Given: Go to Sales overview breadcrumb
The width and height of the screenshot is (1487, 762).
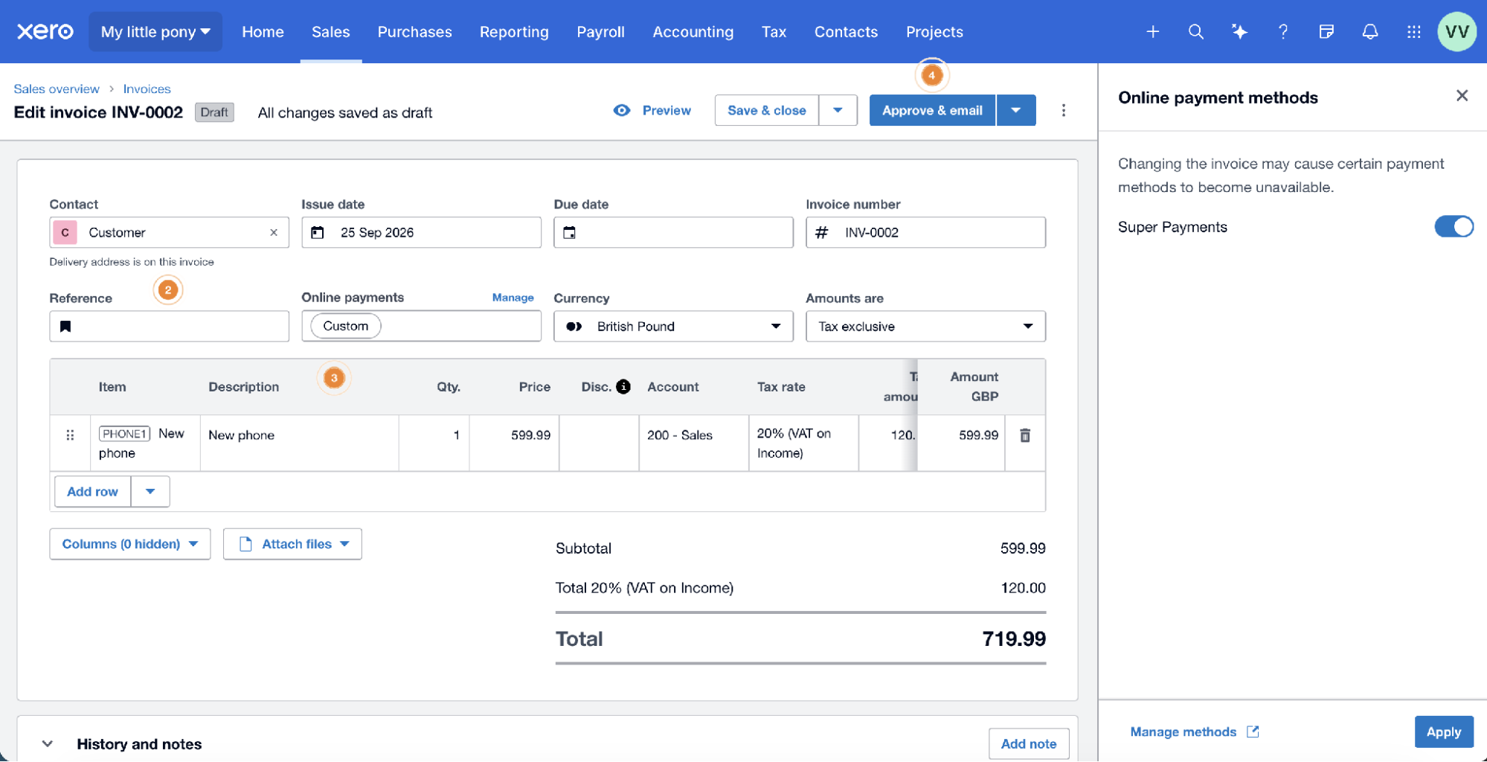Looking at the screenshot, I should click(x=57, y=89).
